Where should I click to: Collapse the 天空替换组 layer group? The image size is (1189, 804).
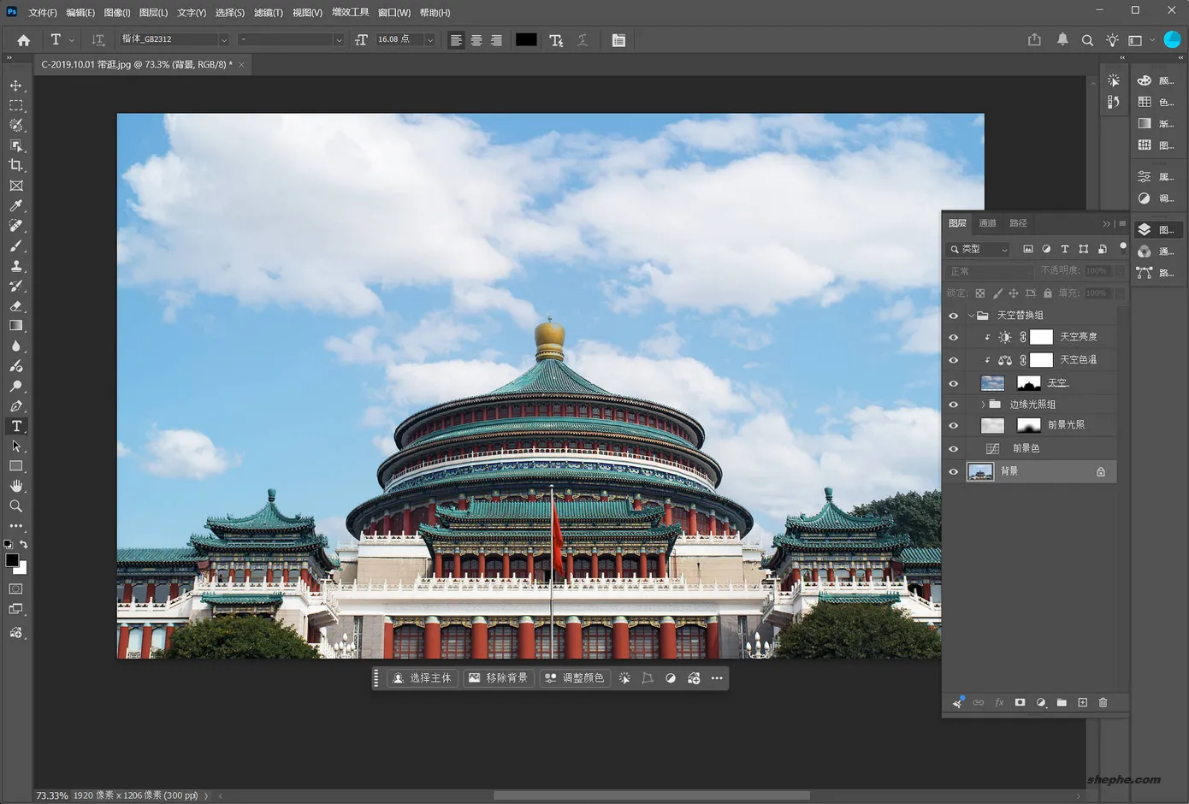971,316
